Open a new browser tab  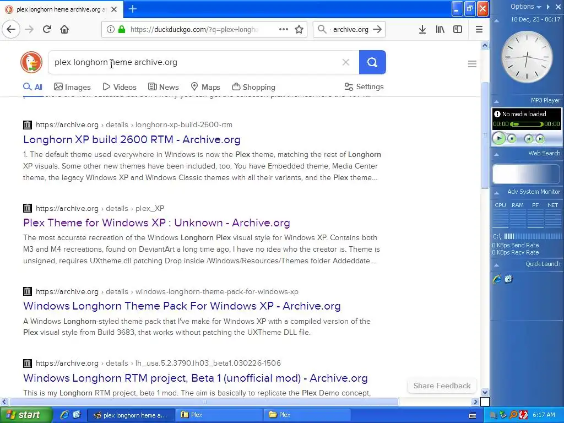pos(132,9)
